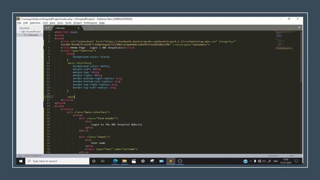The height and width of the screenshot is (180, 320).
Task: Open the Goto menu
Action: 60,23
